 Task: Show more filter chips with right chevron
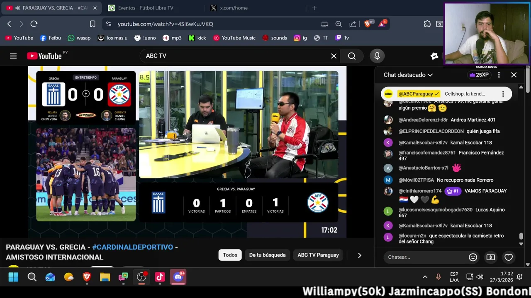click(360, 255)
